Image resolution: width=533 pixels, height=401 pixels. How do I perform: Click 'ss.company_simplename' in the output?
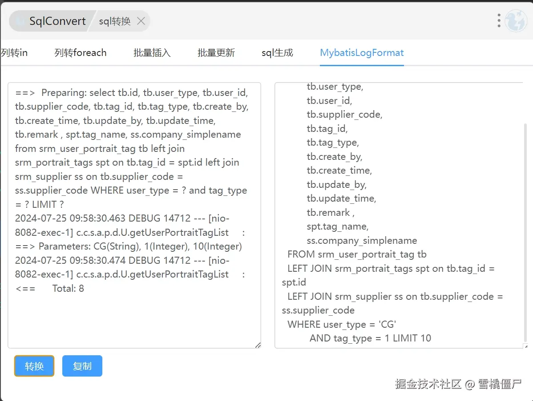pos(362,241)
